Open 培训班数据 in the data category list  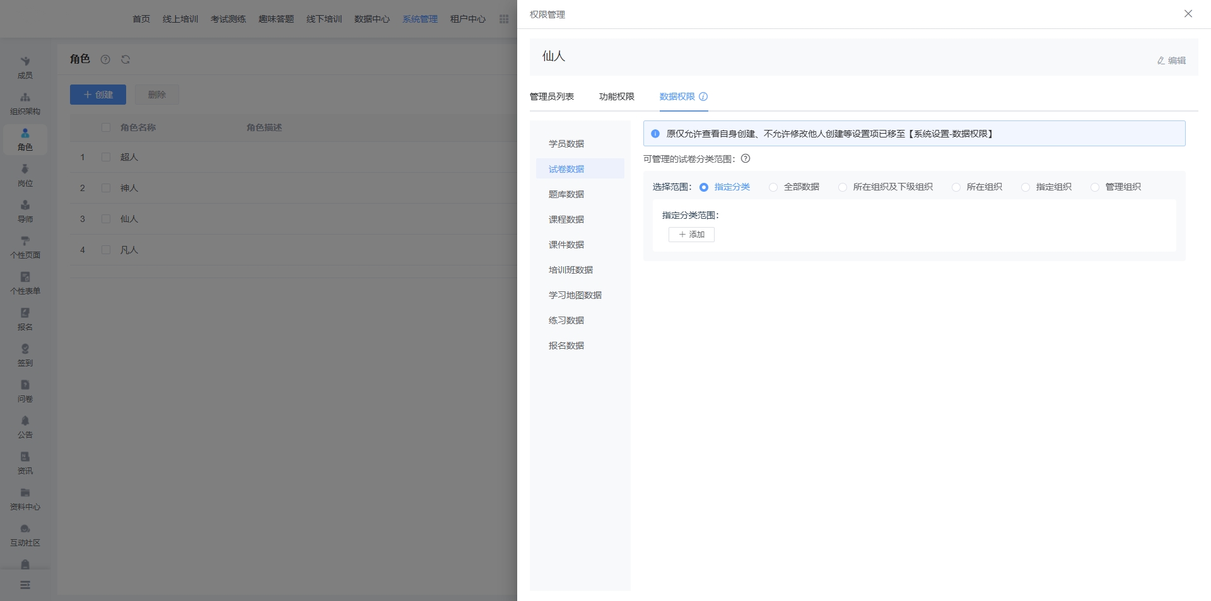(x=571, y=270)
